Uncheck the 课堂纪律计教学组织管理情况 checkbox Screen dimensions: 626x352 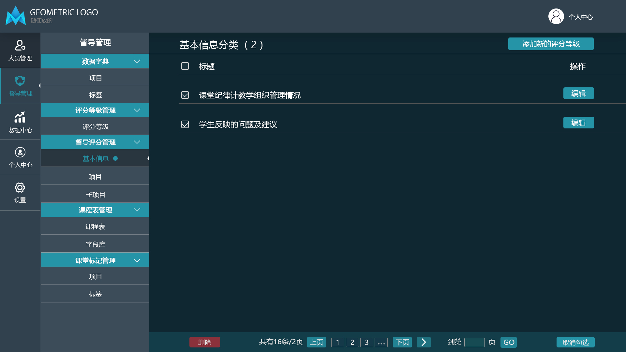pyautogui.click(x=185, y=95)
